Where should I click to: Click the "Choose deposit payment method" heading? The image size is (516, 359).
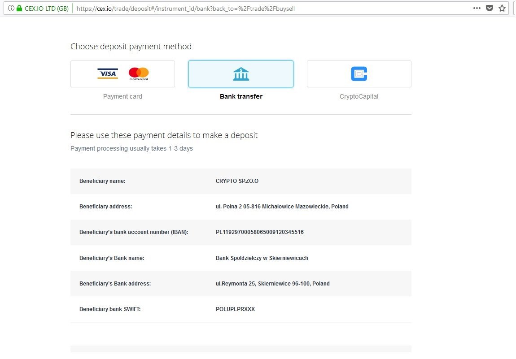tap(131, 47)
